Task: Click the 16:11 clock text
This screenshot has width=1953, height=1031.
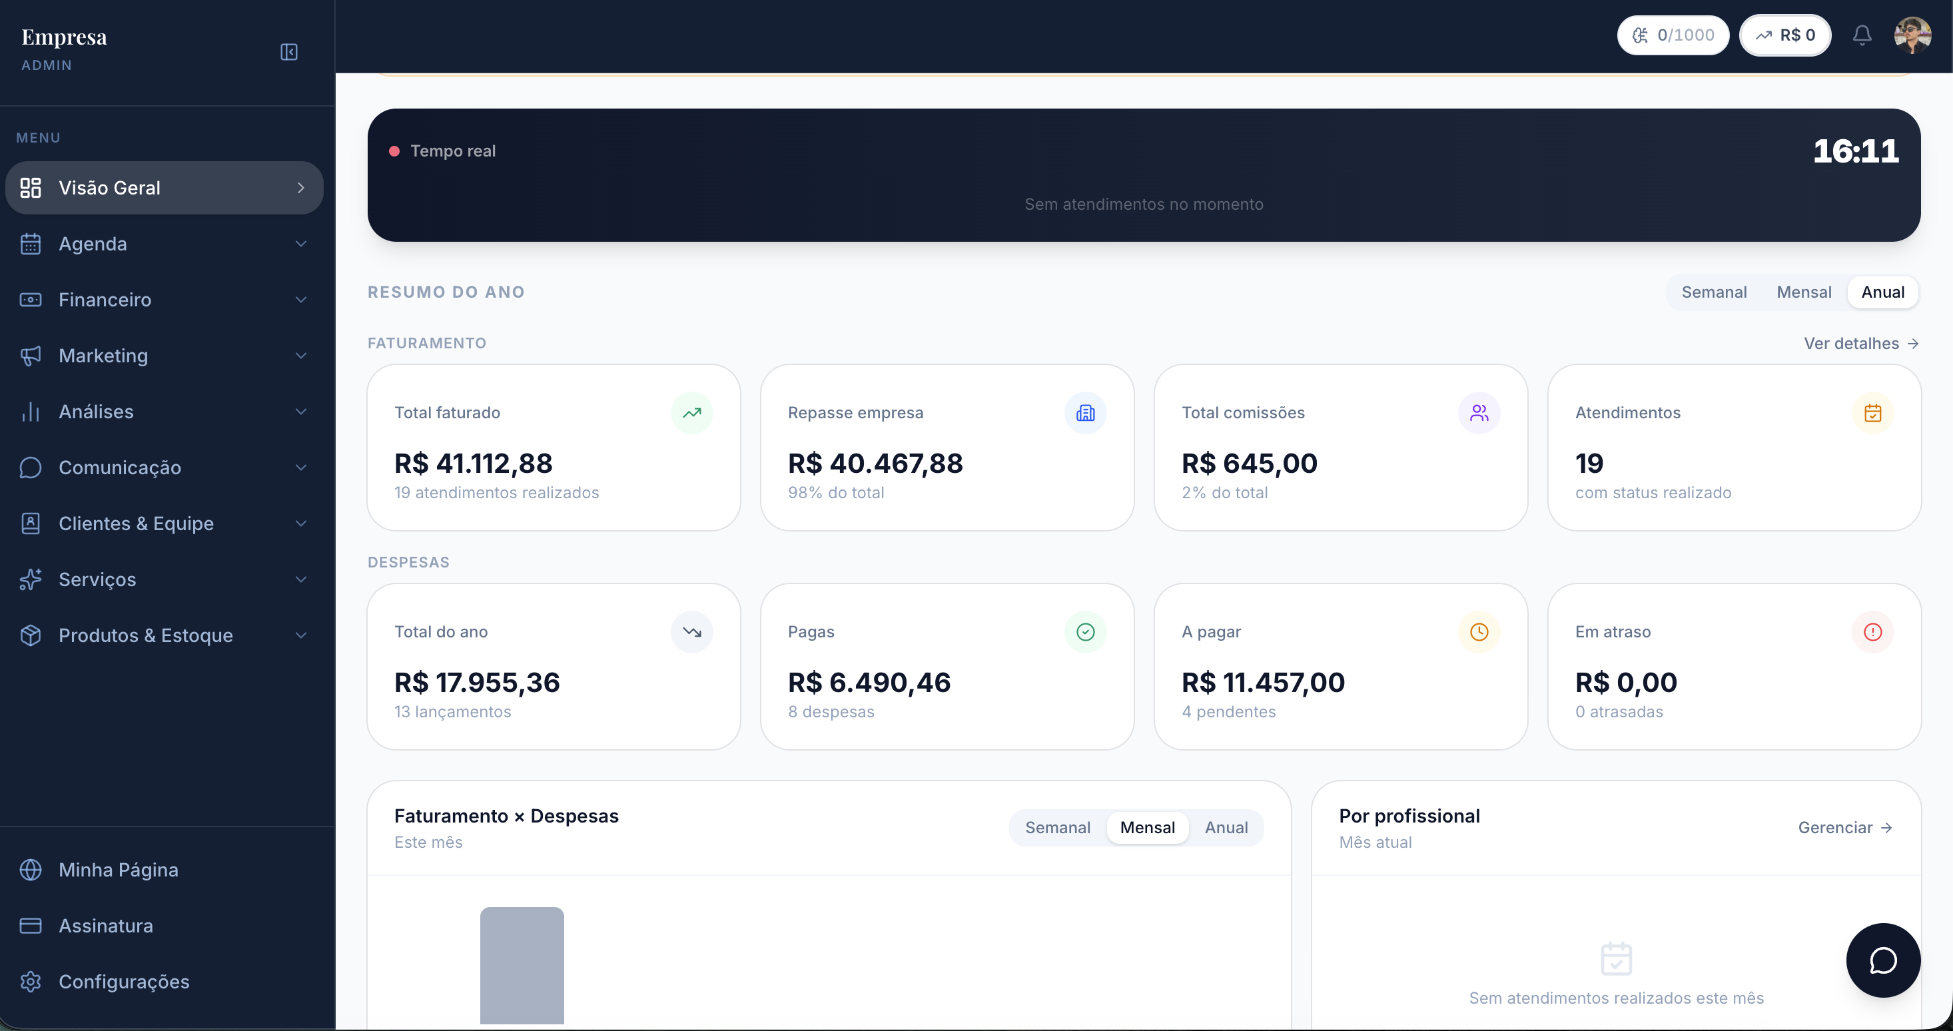Action: click(1855, 151)
